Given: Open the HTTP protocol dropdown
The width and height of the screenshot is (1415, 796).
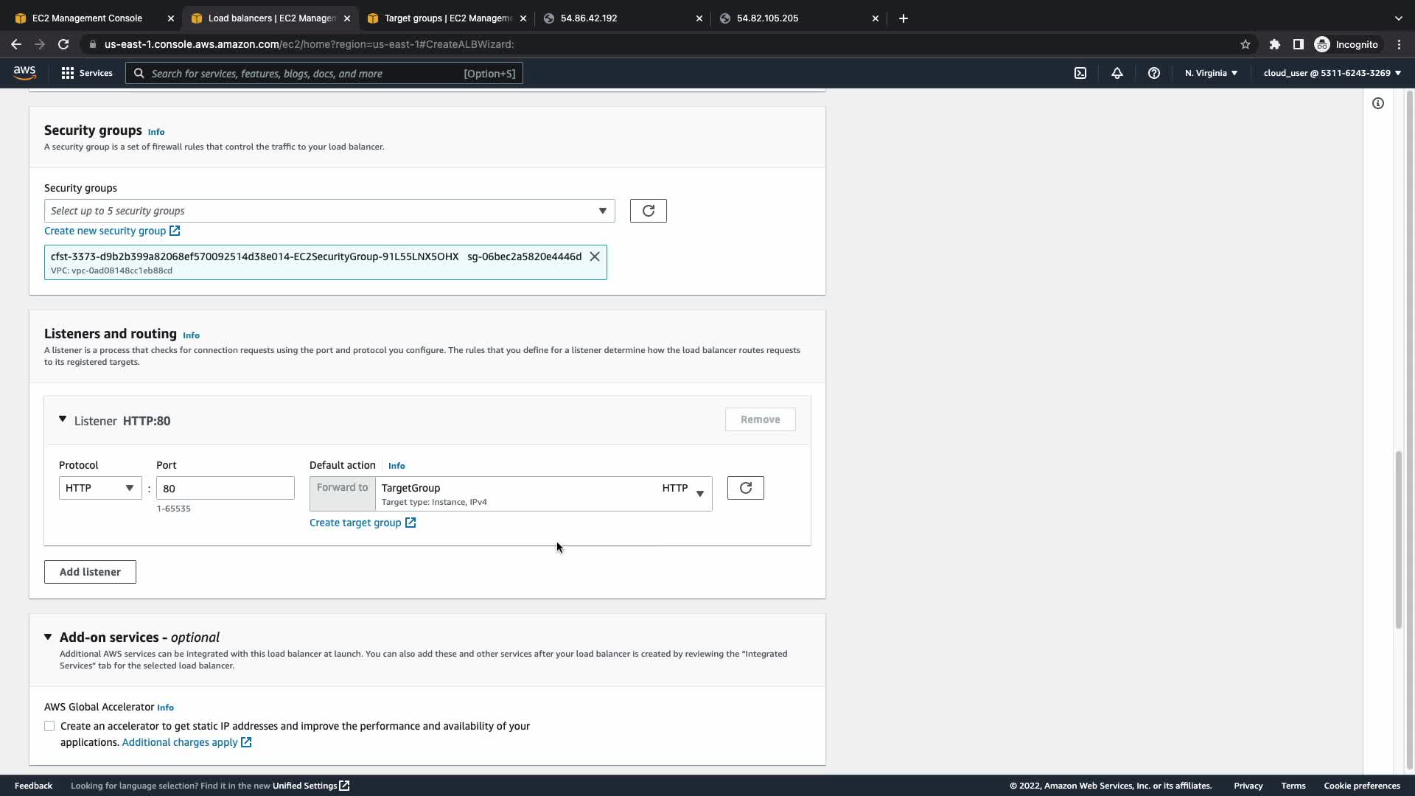Looking at the screenshot, I should [x=99, y=488].
